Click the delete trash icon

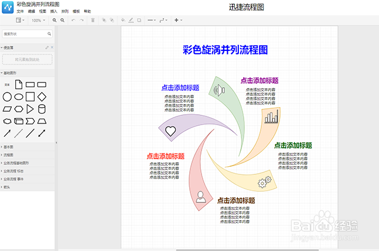coord(93,20)
